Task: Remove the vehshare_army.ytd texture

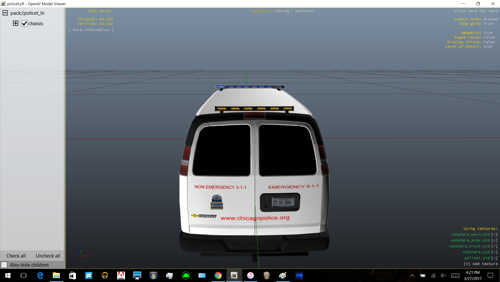Action: 494,240
